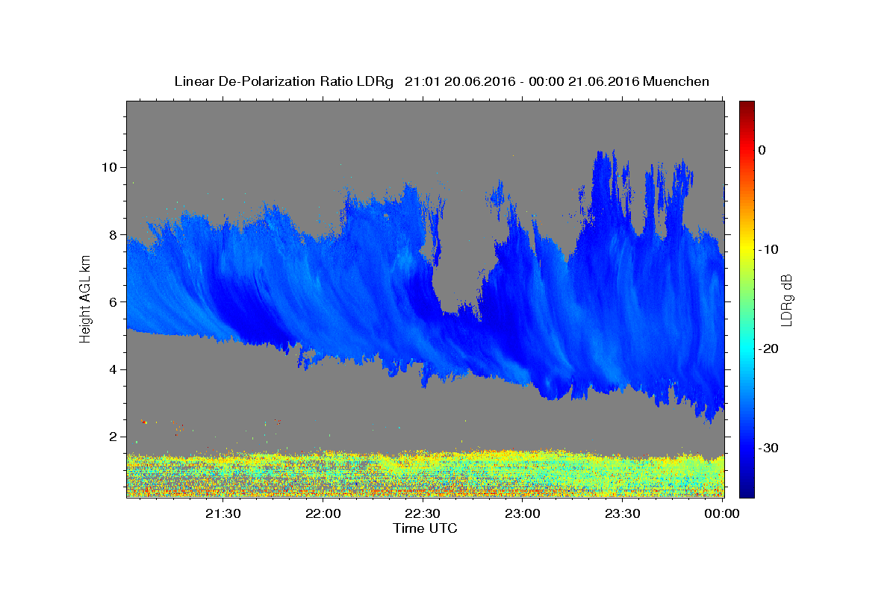This screenshot has width=896, height=597.
Task: Click the height tick label 10
Action: 111,167
